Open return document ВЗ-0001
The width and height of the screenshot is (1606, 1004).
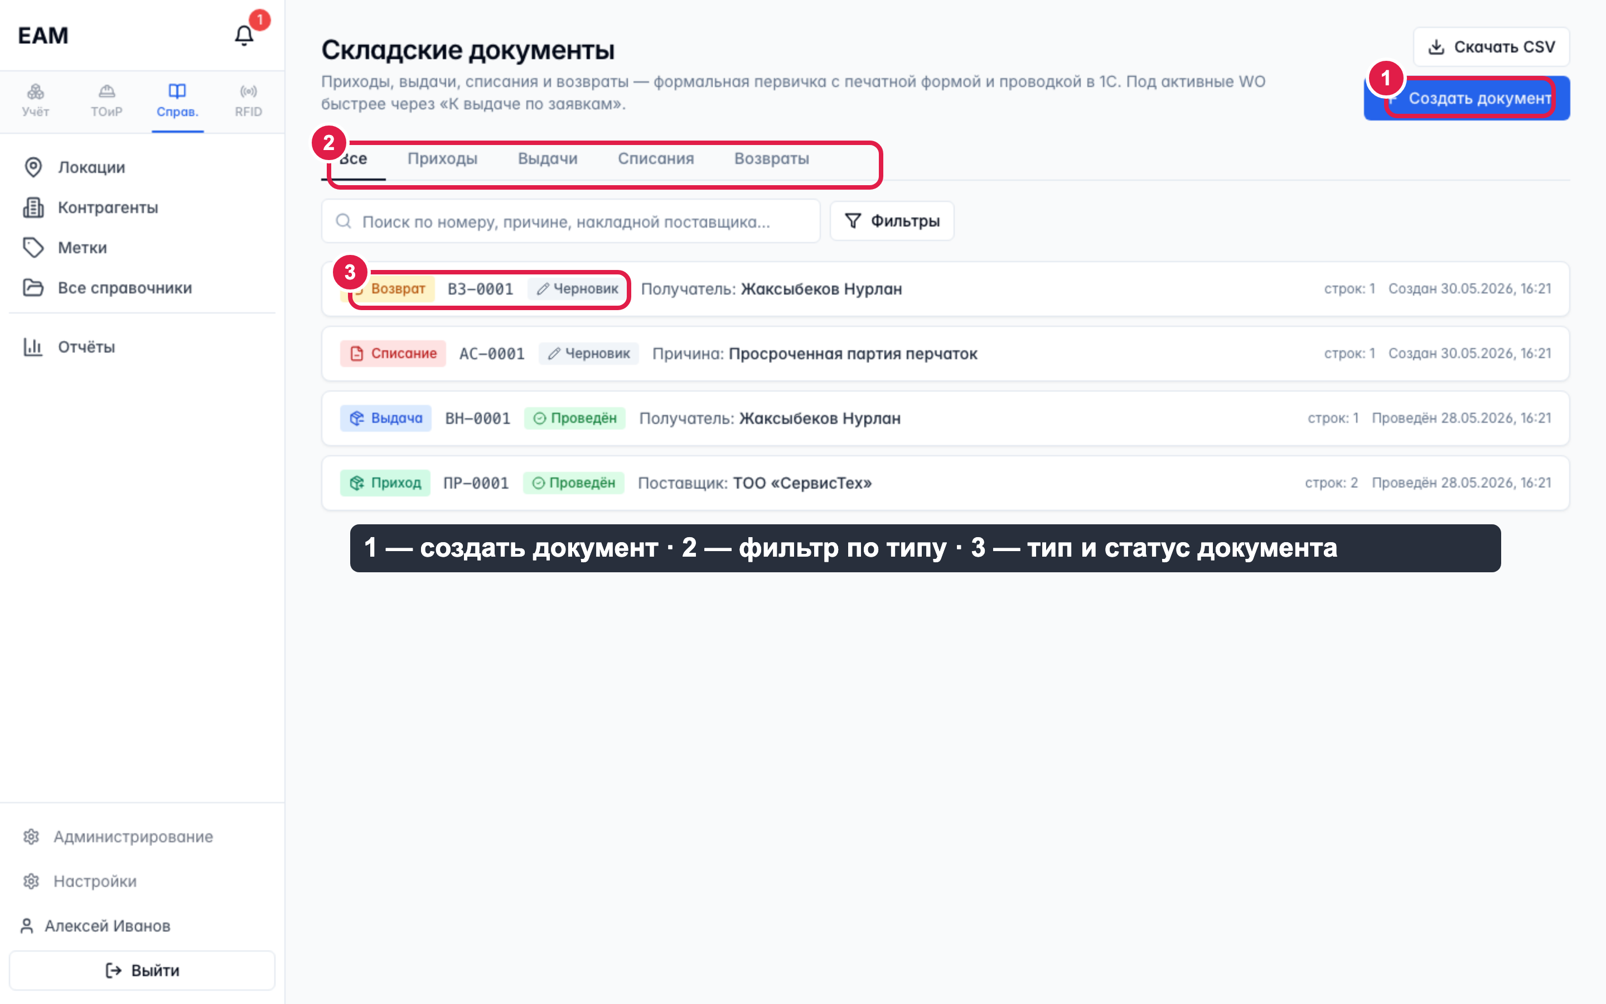tap(945, 289)
